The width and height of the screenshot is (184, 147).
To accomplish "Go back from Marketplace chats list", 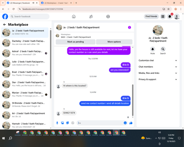I will pyautogui.click(x=4, y=25).
